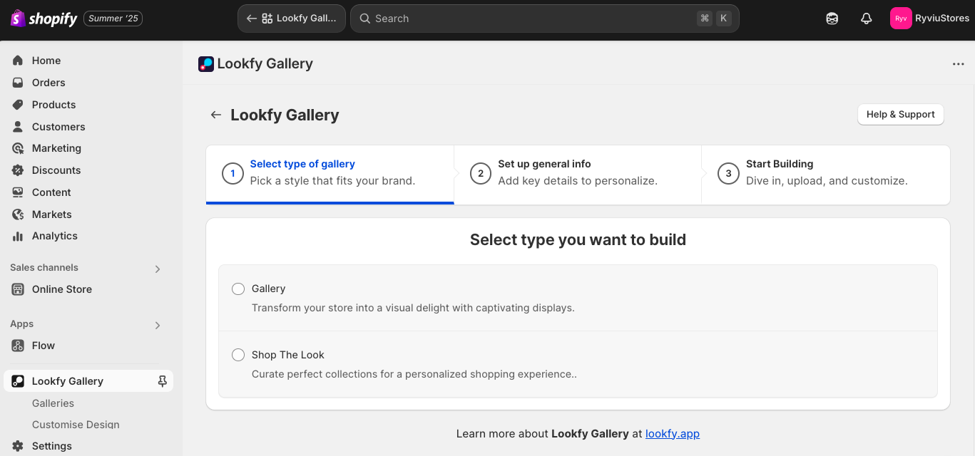Open the Galleries sub-item
Screen dimensions: 975x456
[x=53, y=403]
